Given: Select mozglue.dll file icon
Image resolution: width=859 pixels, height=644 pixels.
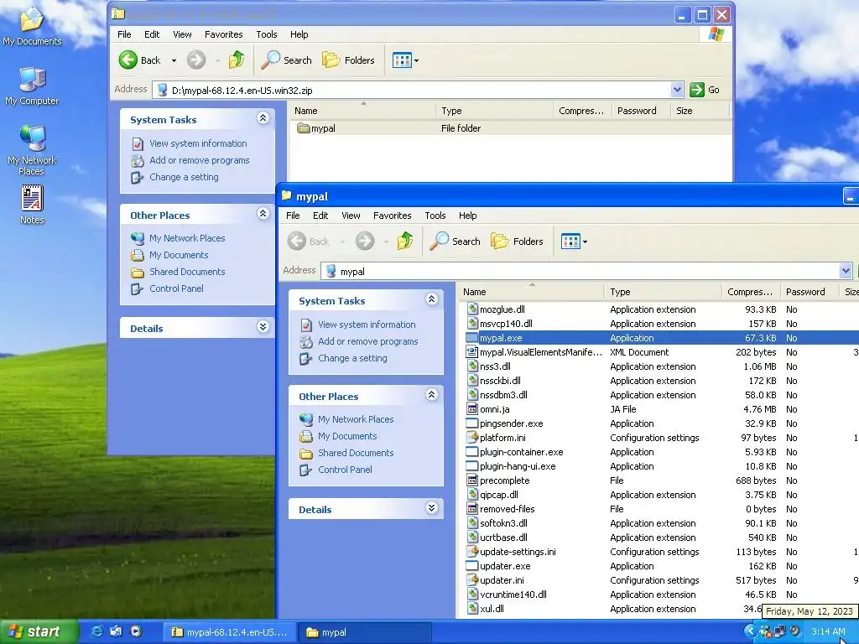Looking at the screenshot, I should tap(472, 309).
